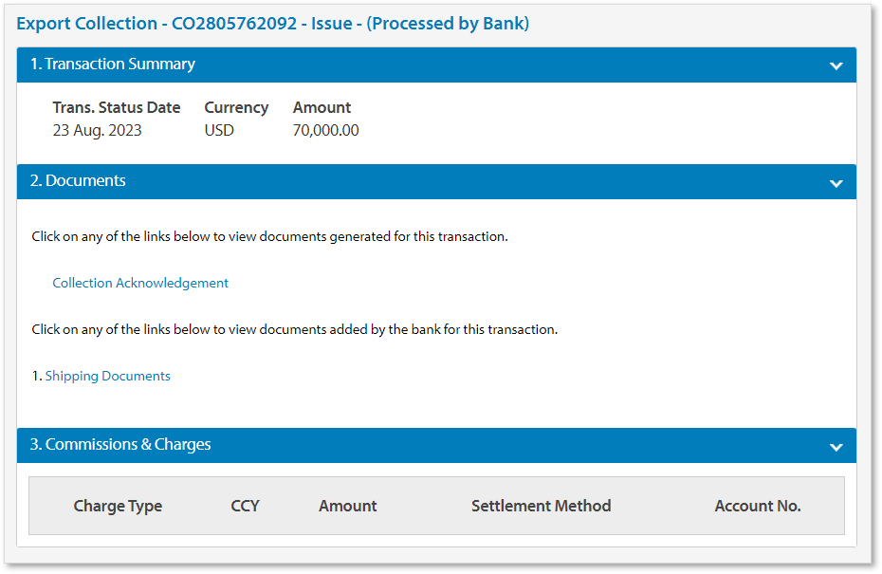
Task: Click the Account No. column header
Action: [x=758, y=506]
